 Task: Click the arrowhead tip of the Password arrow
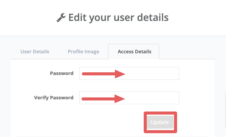tap(124, 74)
